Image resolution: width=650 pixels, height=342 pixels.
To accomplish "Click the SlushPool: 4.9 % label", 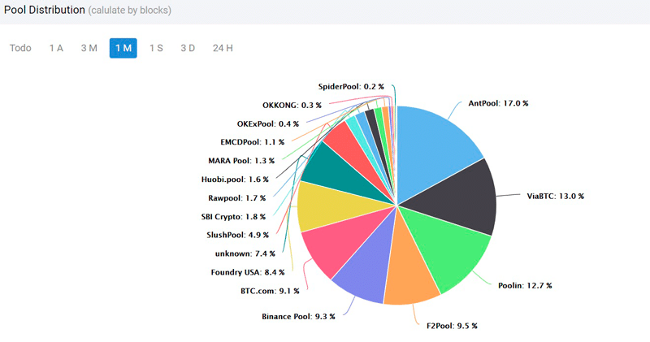I will point(237,235).
